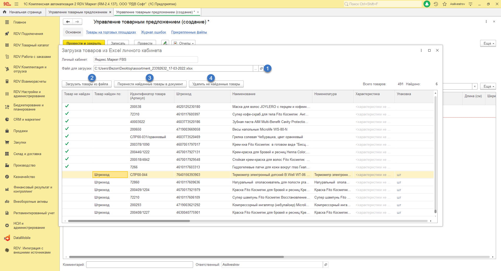
Task: Toggle checkmark for item 200538
Action: click(67, 106)
